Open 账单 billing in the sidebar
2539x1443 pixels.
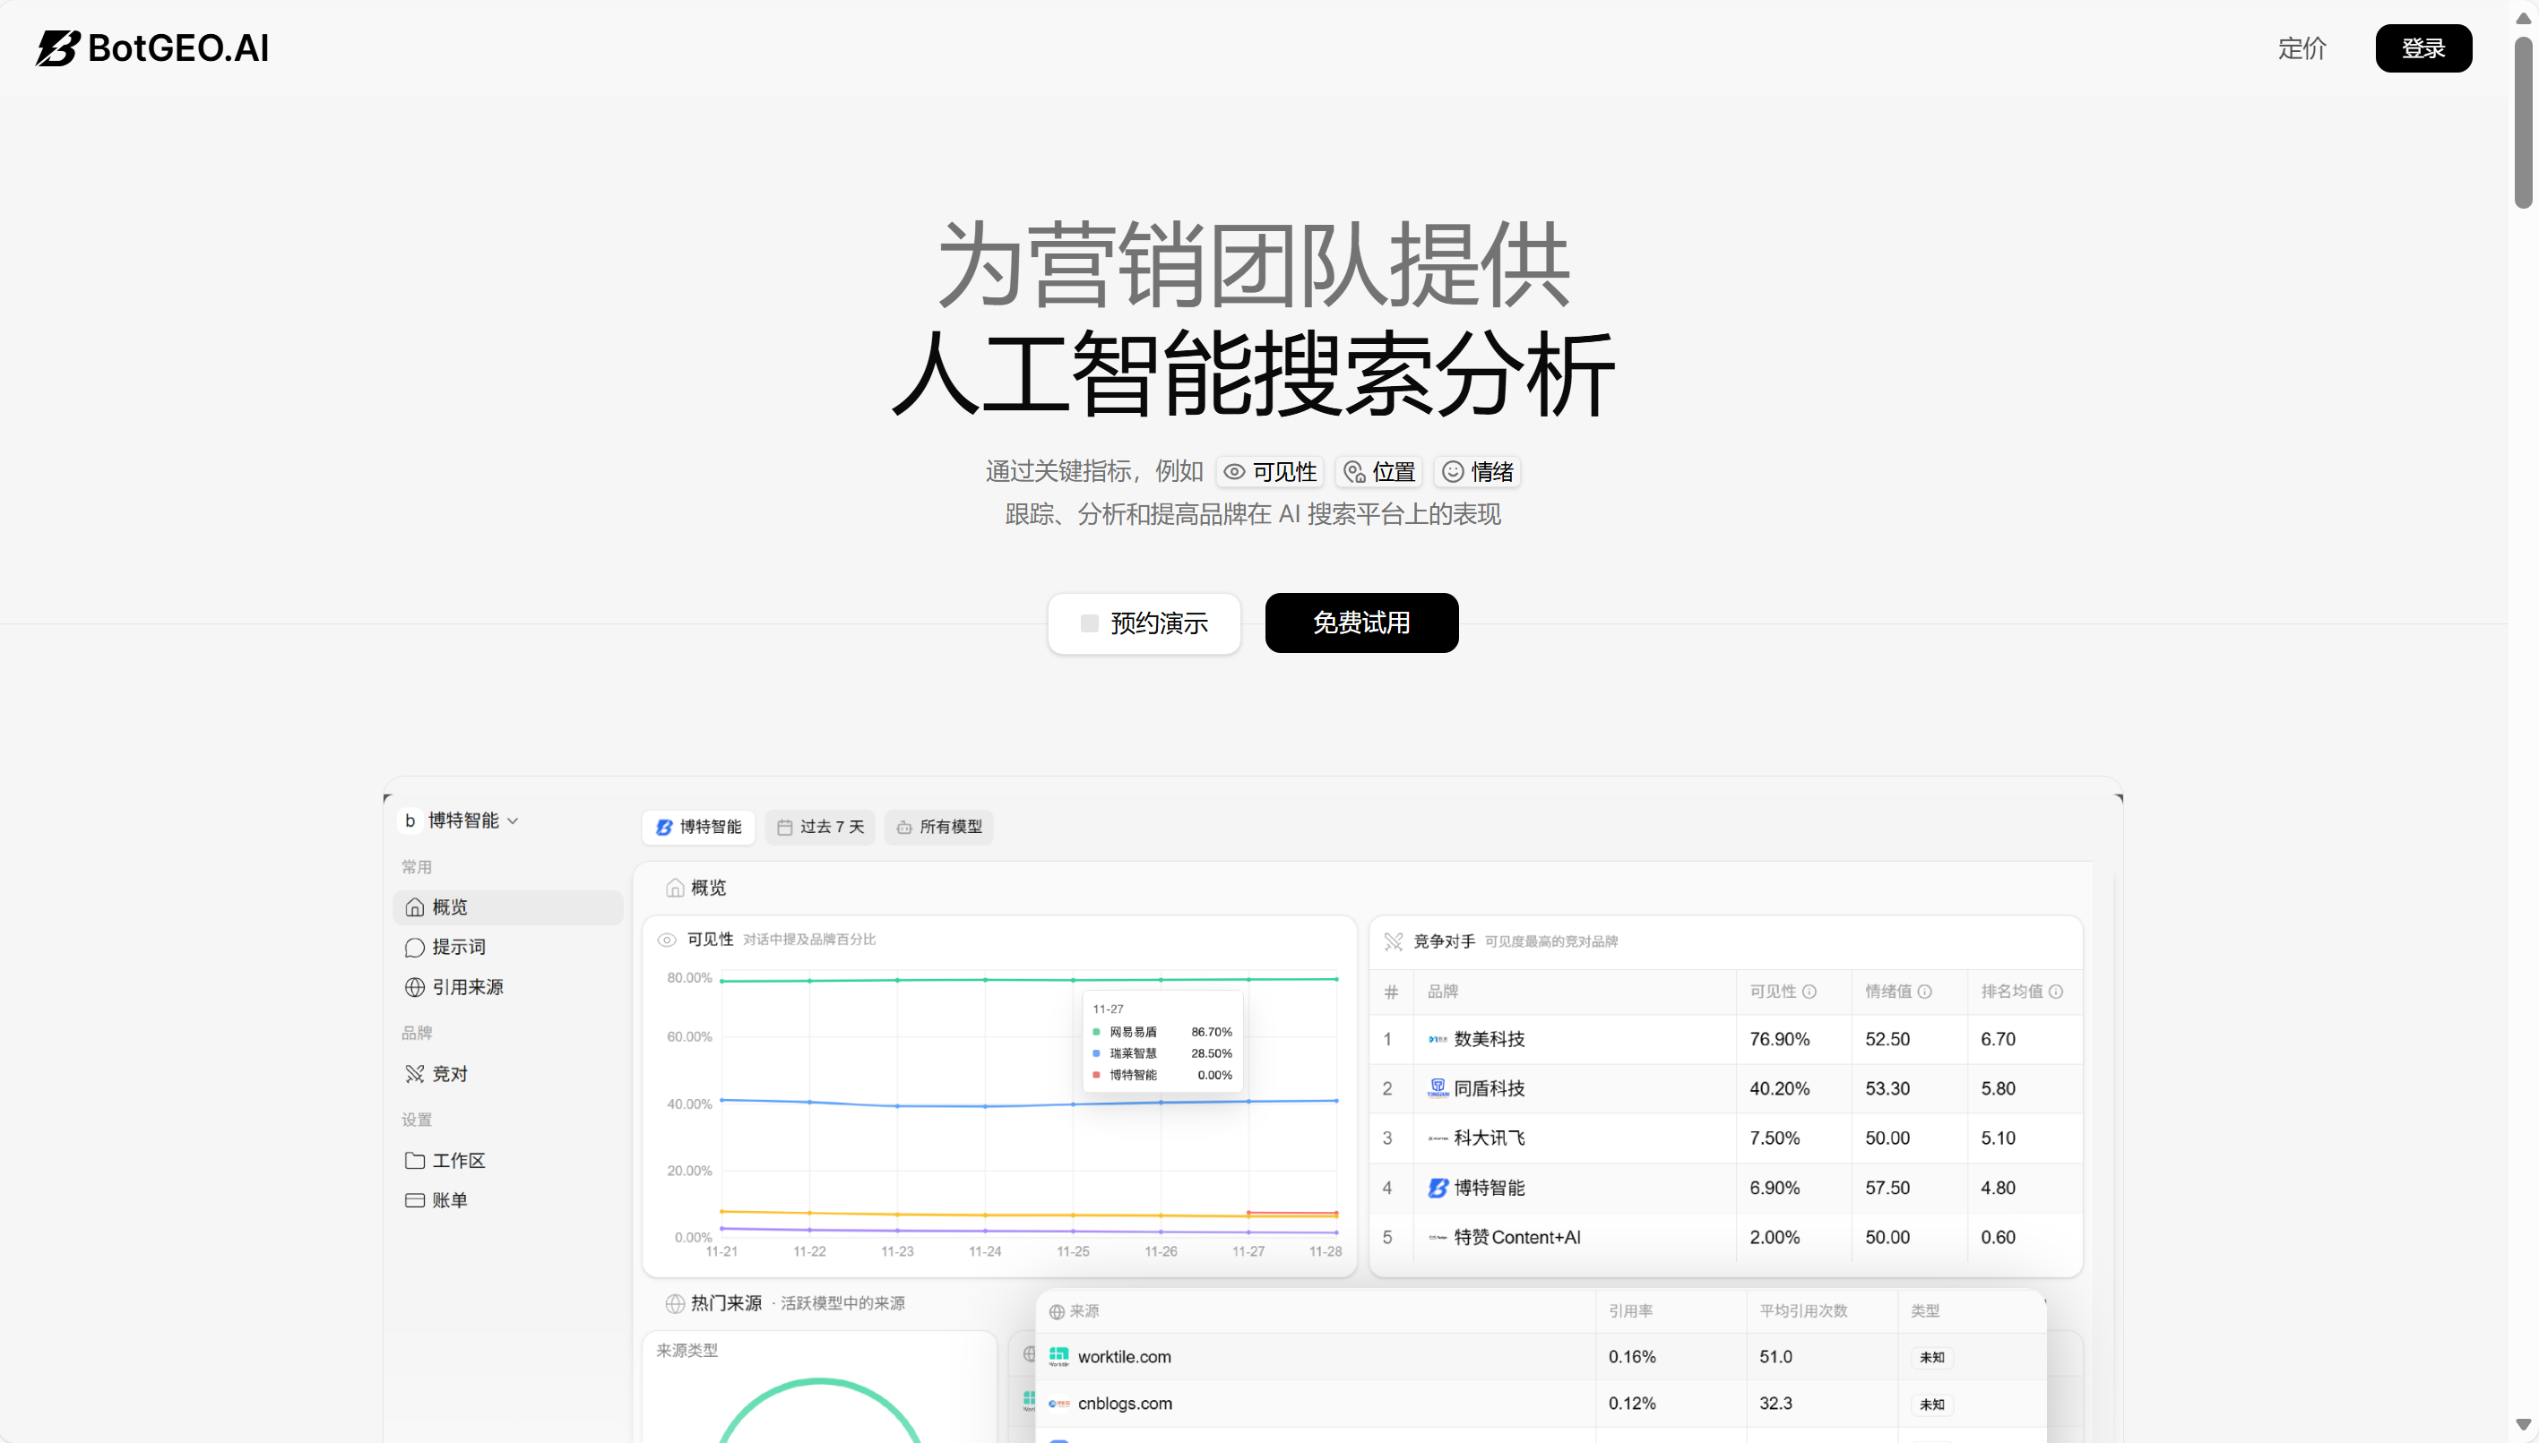coord(449,1199)
